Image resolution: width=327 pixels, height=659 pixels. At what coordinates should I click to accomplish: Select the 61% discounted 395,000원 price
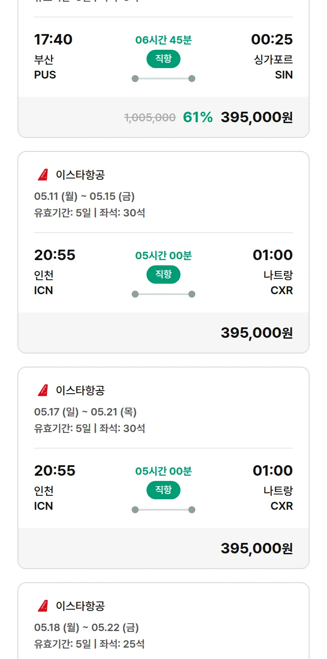click(256, 117)
